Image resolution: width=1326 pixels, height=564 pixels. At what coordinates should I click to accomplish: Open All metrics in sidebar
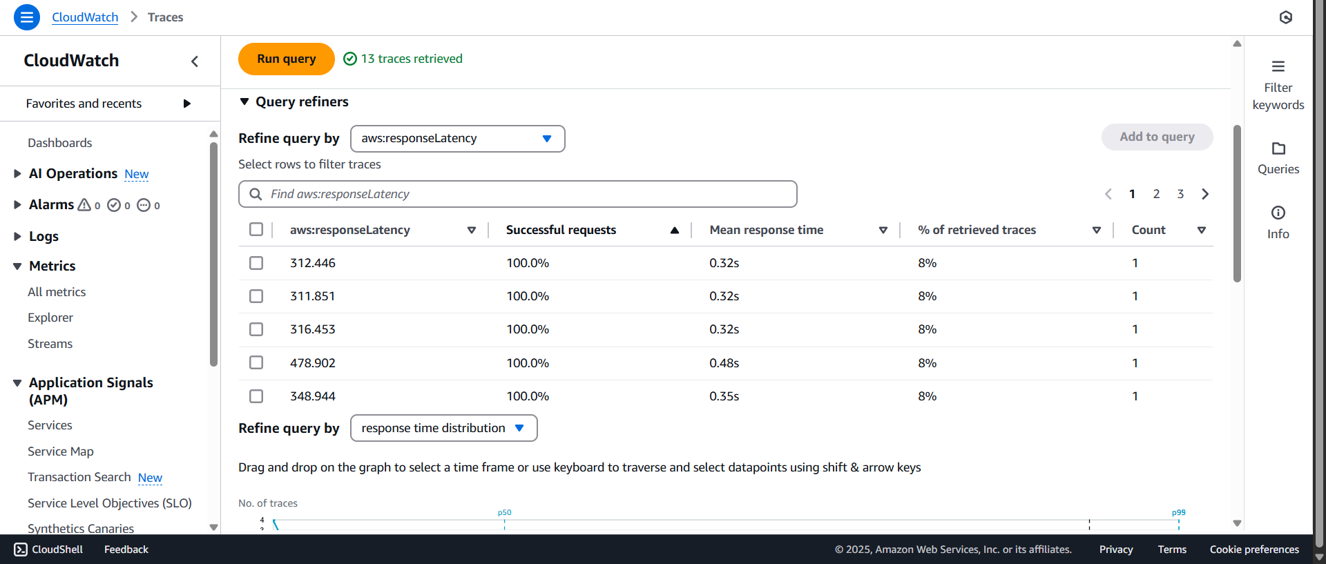tap(57, 292)
